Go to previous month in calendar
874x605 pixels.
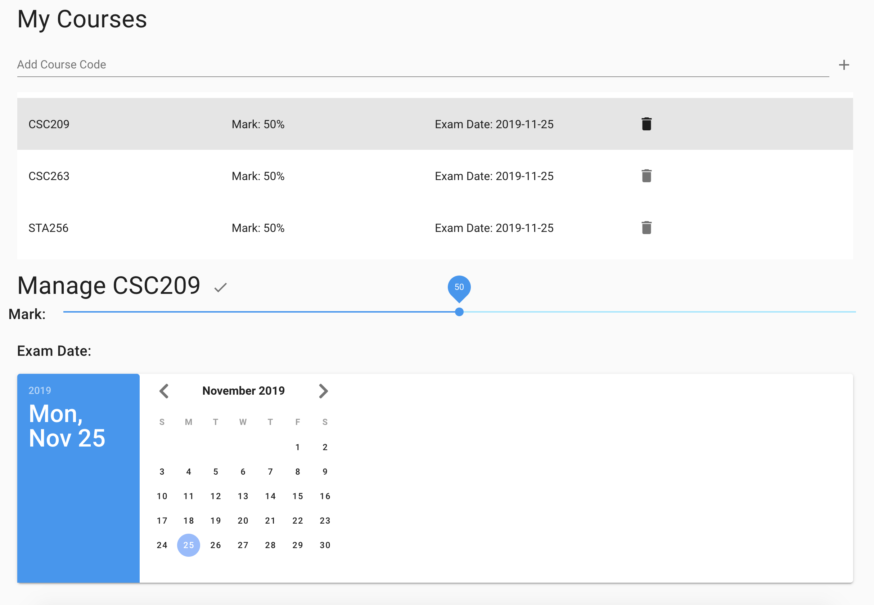click(164, 391)
